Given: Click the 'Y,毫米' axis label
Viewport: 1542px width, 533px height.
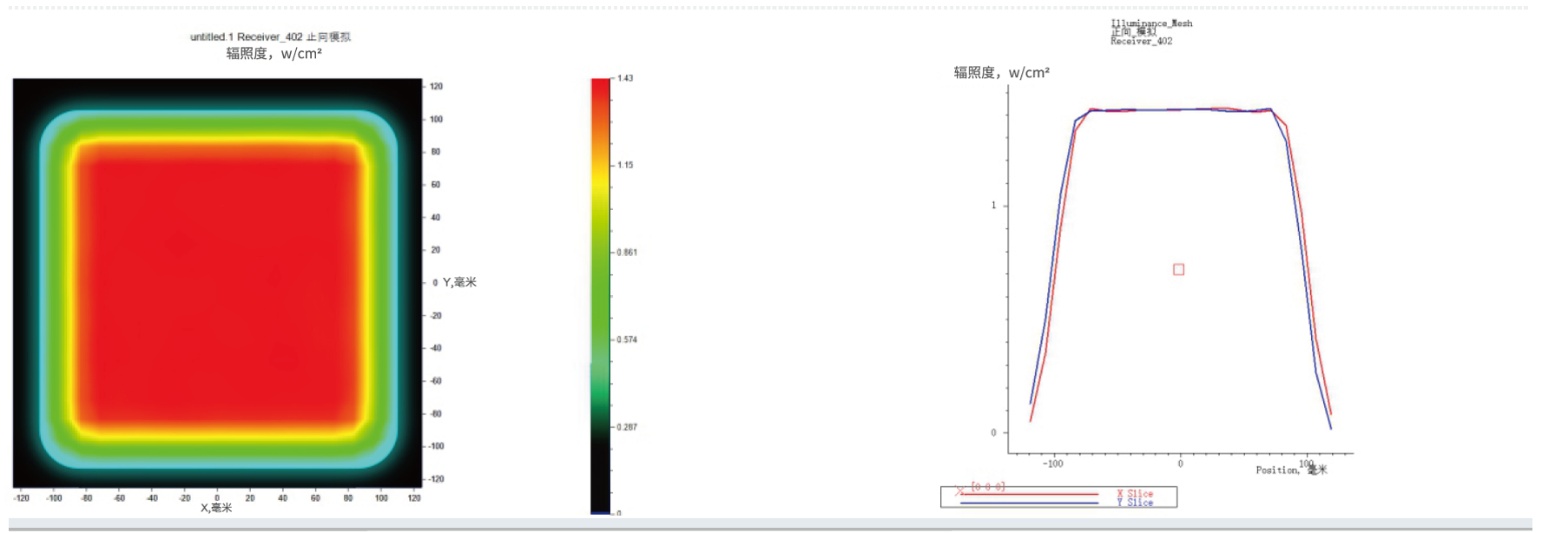Looking at the screenshot, I should click(x=459, y=282).
